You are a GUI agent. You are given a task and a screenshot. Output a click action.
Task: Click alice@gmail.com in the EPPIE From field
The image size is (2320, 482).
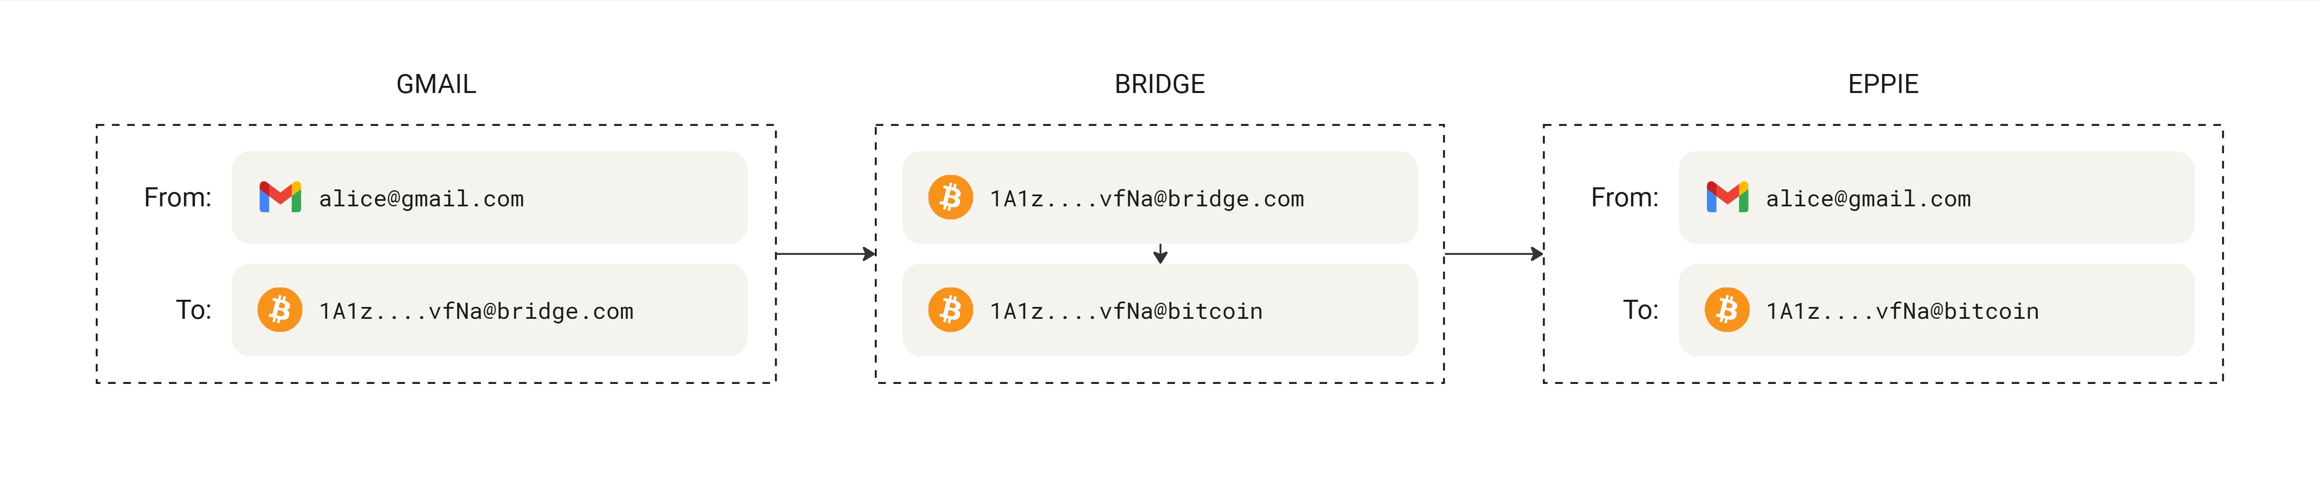[1868, 199]
